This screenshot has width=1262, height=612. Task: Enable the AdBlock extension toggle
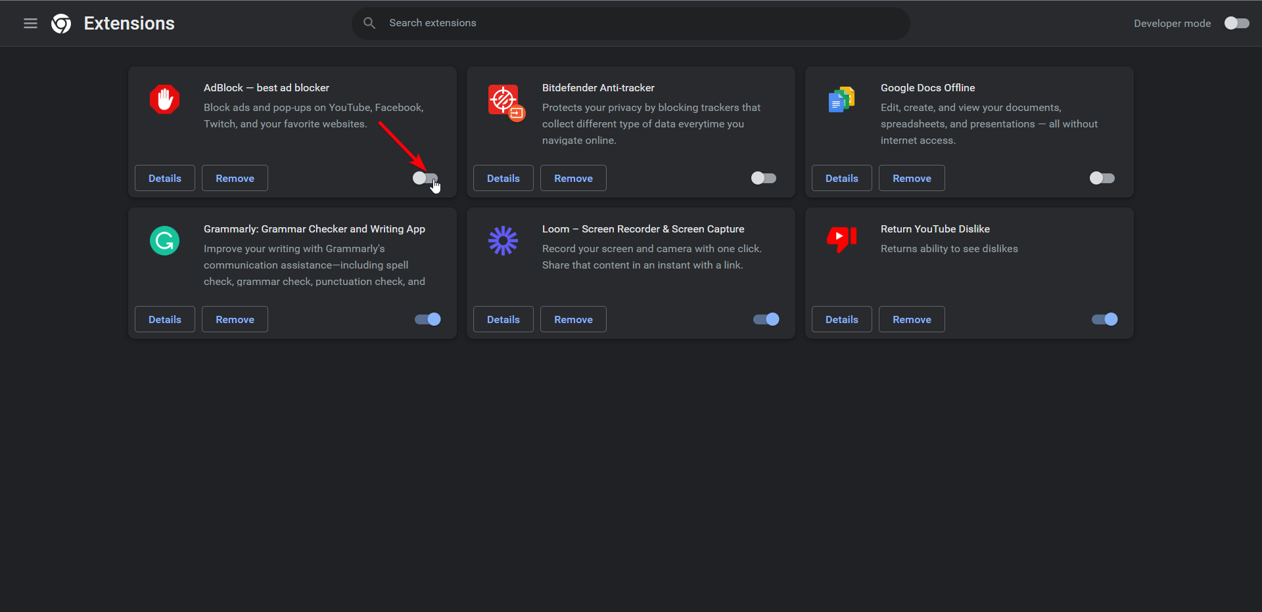pos(425,178)
